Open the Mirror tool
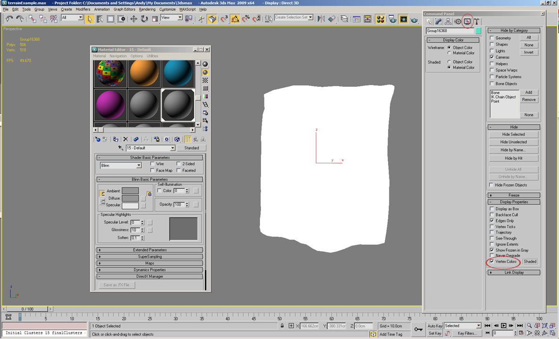This screenshot has width=559, height=339. [321, 19]
